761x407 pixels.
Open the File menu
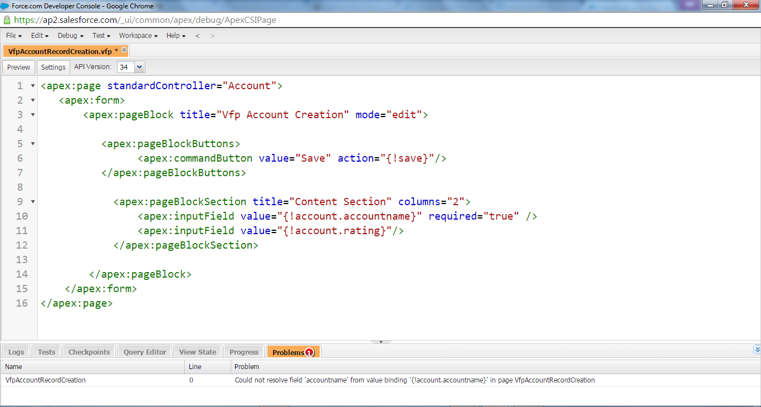click(x=14, y=36)
